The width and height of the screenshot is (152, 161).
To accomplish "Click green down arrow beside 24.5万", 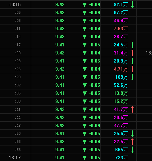I will click(133, 45).
